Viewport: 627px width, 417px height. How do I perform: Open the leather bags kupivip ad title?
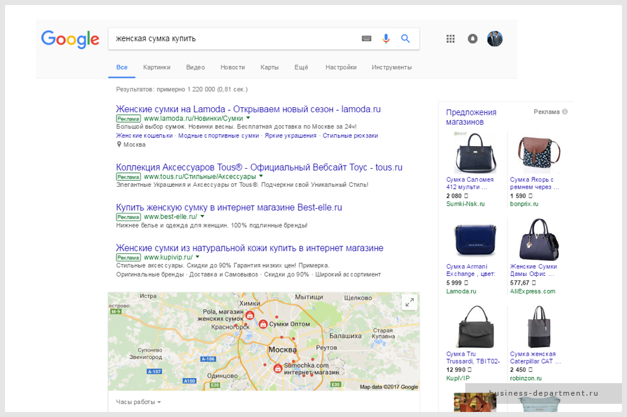(250, 248)
